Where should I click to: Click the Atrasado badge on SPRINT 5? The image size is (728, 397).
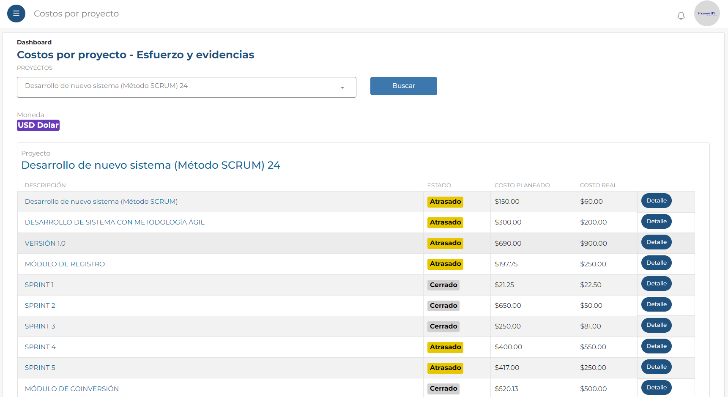[445, 368]
